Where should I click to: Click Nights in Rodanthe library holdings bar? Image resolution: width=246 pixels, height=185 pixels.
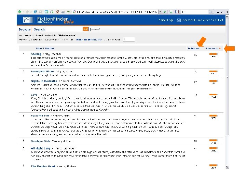point(214,81)
